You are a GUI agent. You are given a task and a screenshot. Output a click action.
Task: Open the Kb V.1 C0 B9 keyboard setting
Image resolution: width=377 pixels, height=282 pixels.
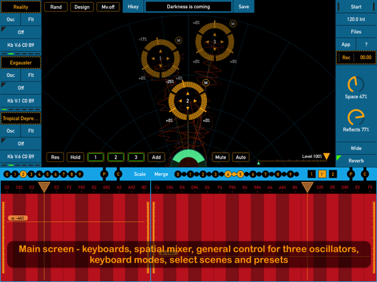point(20,101)
